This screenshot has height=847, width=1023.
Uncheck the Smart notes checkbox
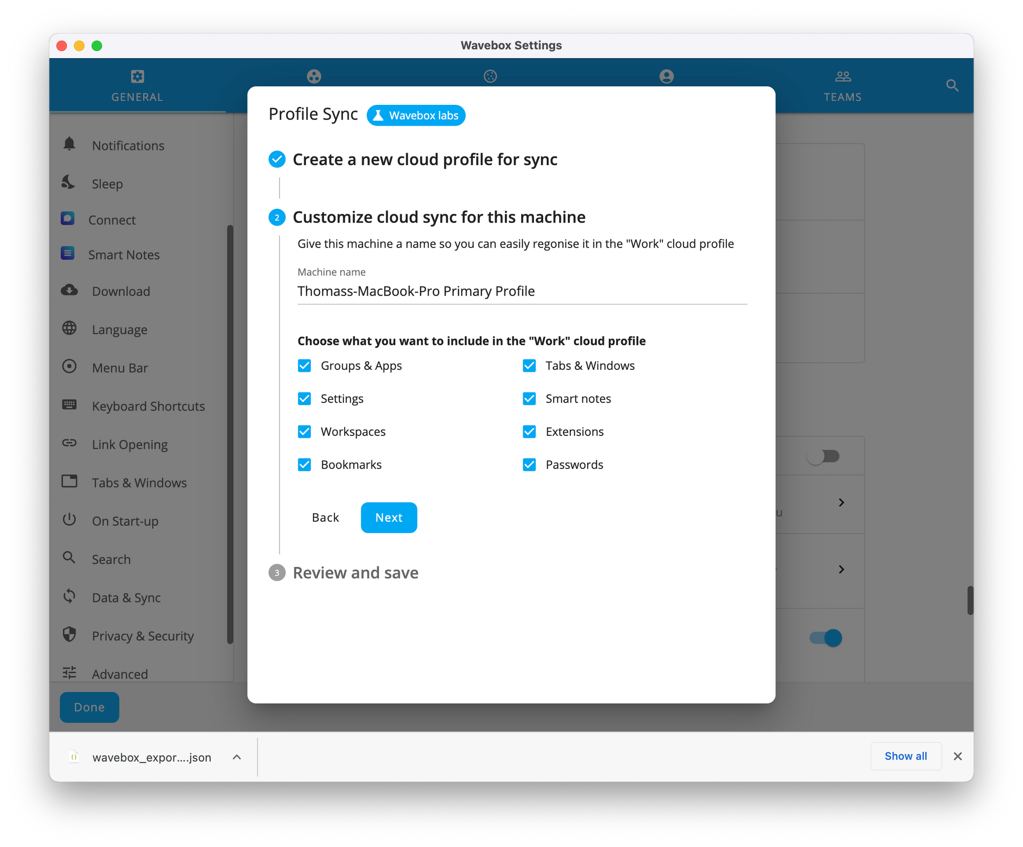point(529,399)
